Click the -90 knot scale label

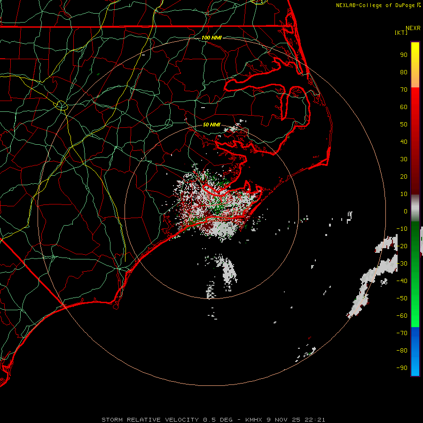402,368
